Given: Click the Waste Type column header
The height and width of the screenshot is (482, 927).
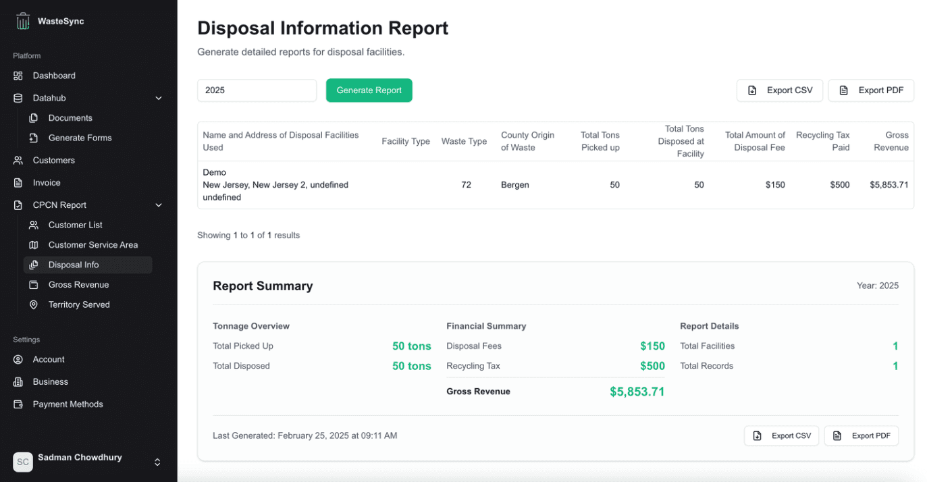Looking at the screenshot, I should click(464, 141).
